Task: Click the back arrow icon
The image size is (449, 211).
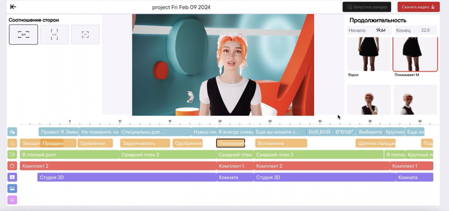Action: point(13,7)
